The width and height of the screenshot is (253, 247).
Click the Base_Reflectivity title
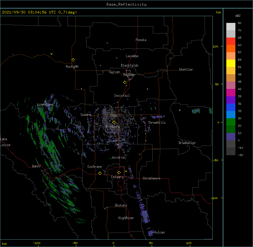pos(126,4)
